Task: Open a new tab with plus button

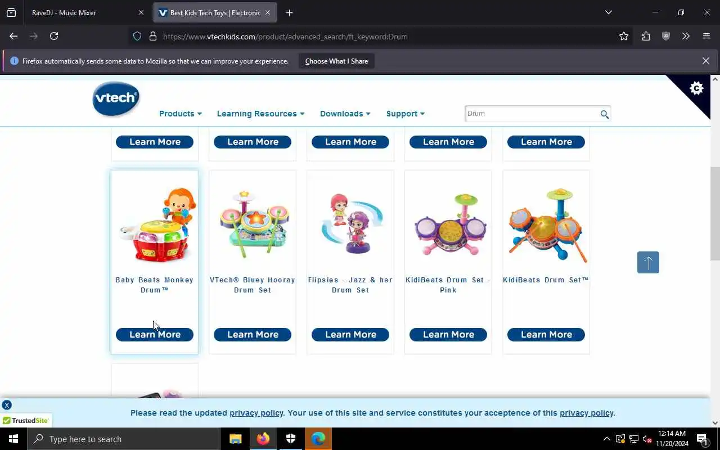Action: click(289, 12)
